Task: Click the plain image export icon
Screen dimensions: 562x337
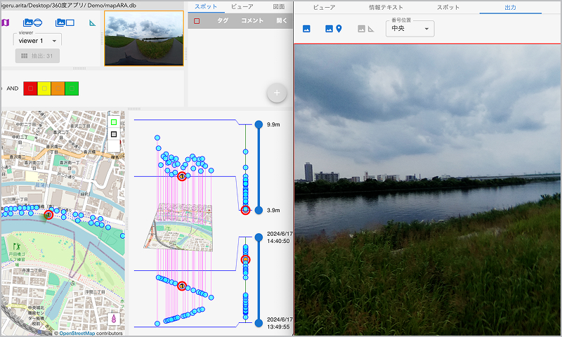Action: 306,29
